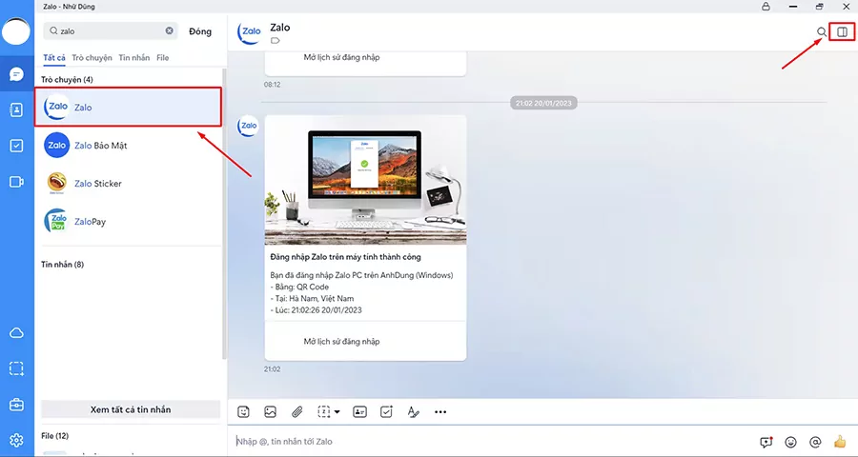The image size is (858, 457).
Task: Click Xem tất cả tin nhắn button
Action: pos(131,409)
